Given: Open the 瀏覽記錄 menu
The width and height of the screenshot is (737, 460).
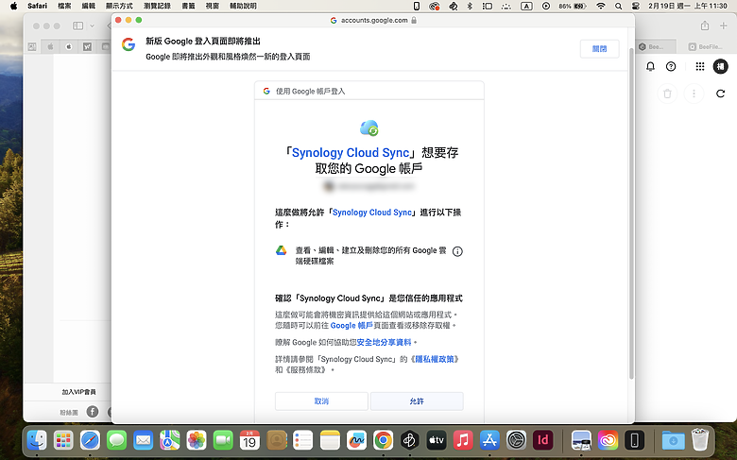Looking at the screenshot, I should click(x=157, y=6).
